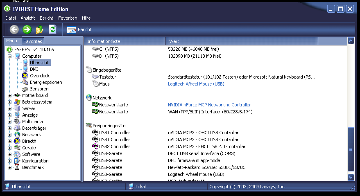The width and height of the screenshot is (360, 196).
Task: Click the Benchmark hourglass icon
Action: pos(17,167)
